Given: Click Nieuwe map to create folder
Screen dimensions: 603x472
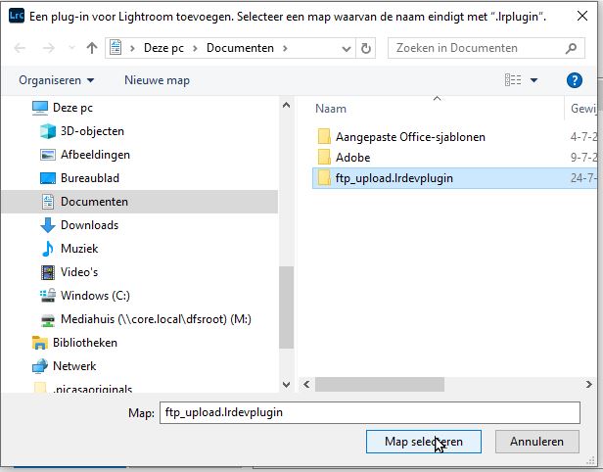Looking at the screenshot, I should pos(157,80).
